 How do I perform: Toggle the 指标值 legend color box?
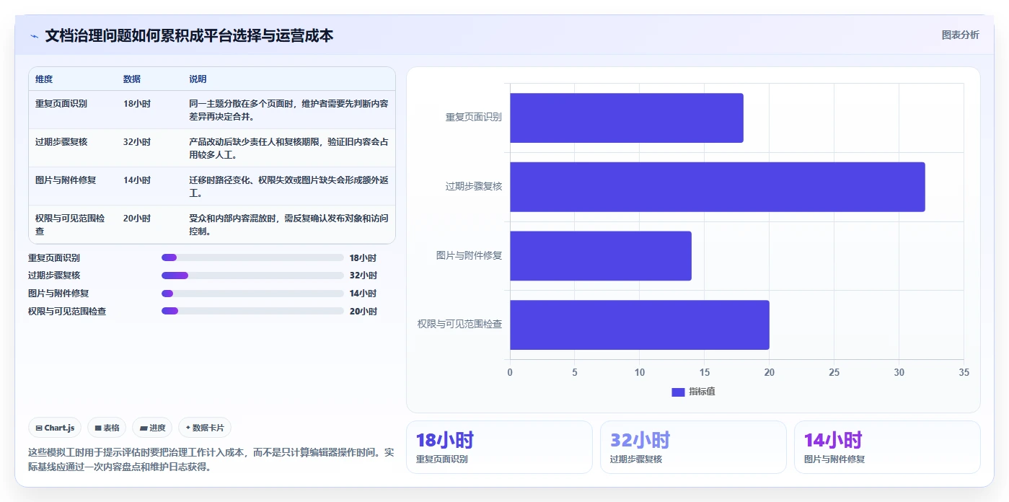tap(678, 392)
